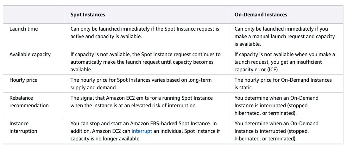
Task: Click the "Rebalance recommendation" row label
Action: 29,102
